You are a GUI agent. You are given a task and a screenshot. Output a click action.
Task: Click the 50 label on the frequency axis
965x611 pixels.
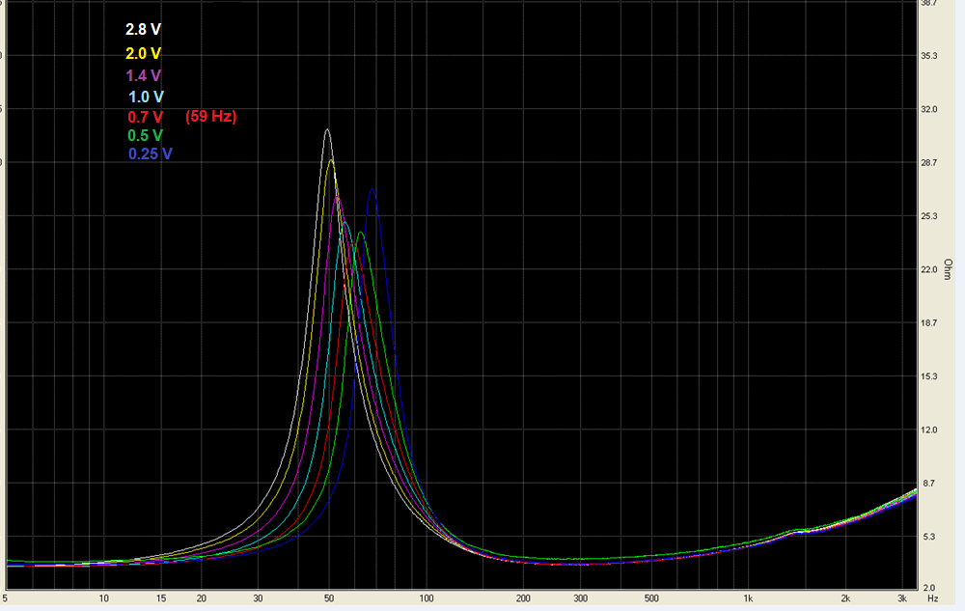329,598
